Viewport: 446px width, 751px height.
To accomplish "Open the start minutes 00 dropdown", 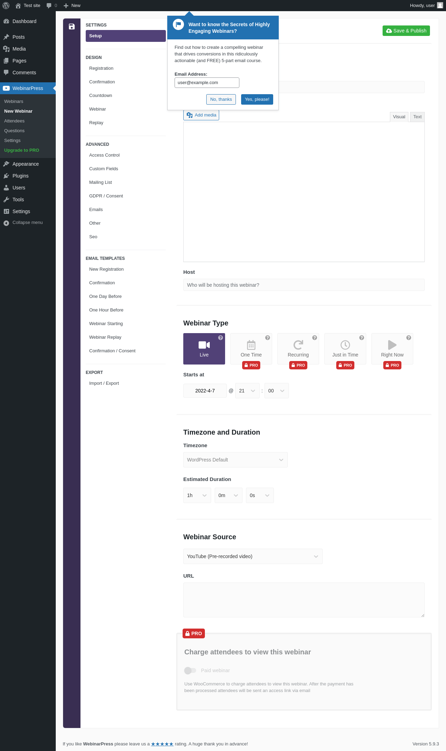I will (x=277, y=391).
